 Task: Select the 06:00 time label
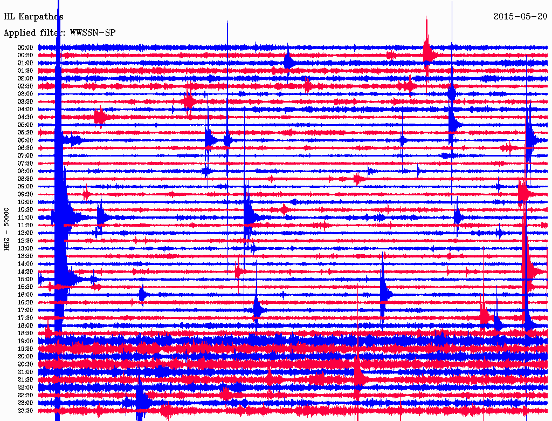(x=25, y=140)
